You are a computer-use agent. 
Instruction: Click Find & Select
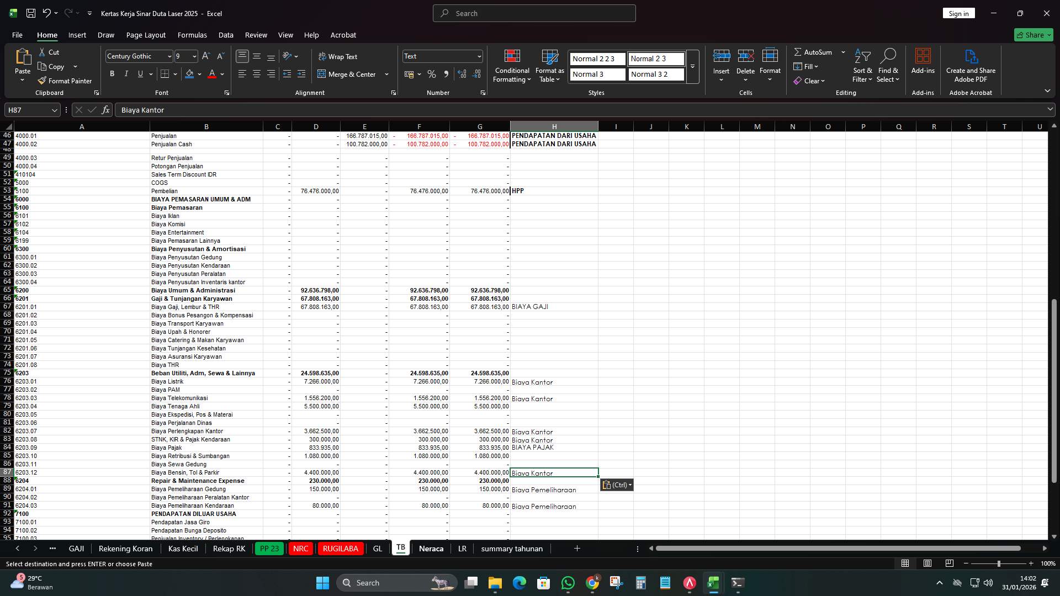tap(888, 65)
